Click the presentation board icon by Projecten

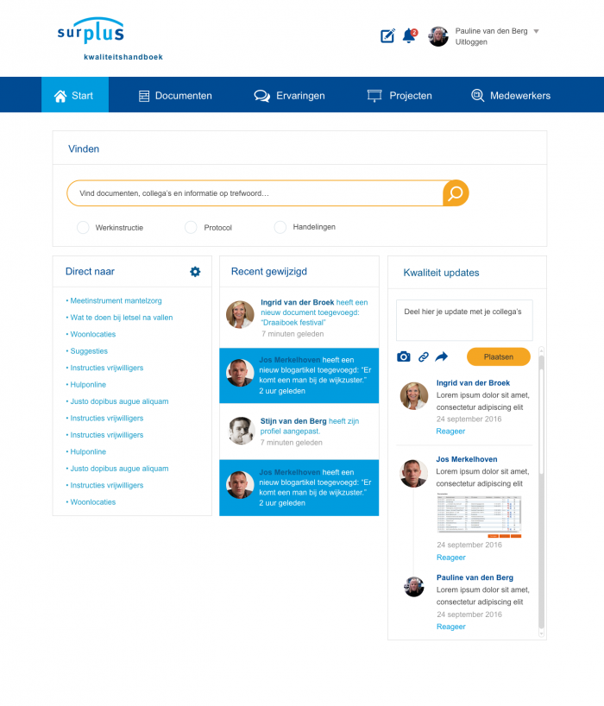[374, 96]
